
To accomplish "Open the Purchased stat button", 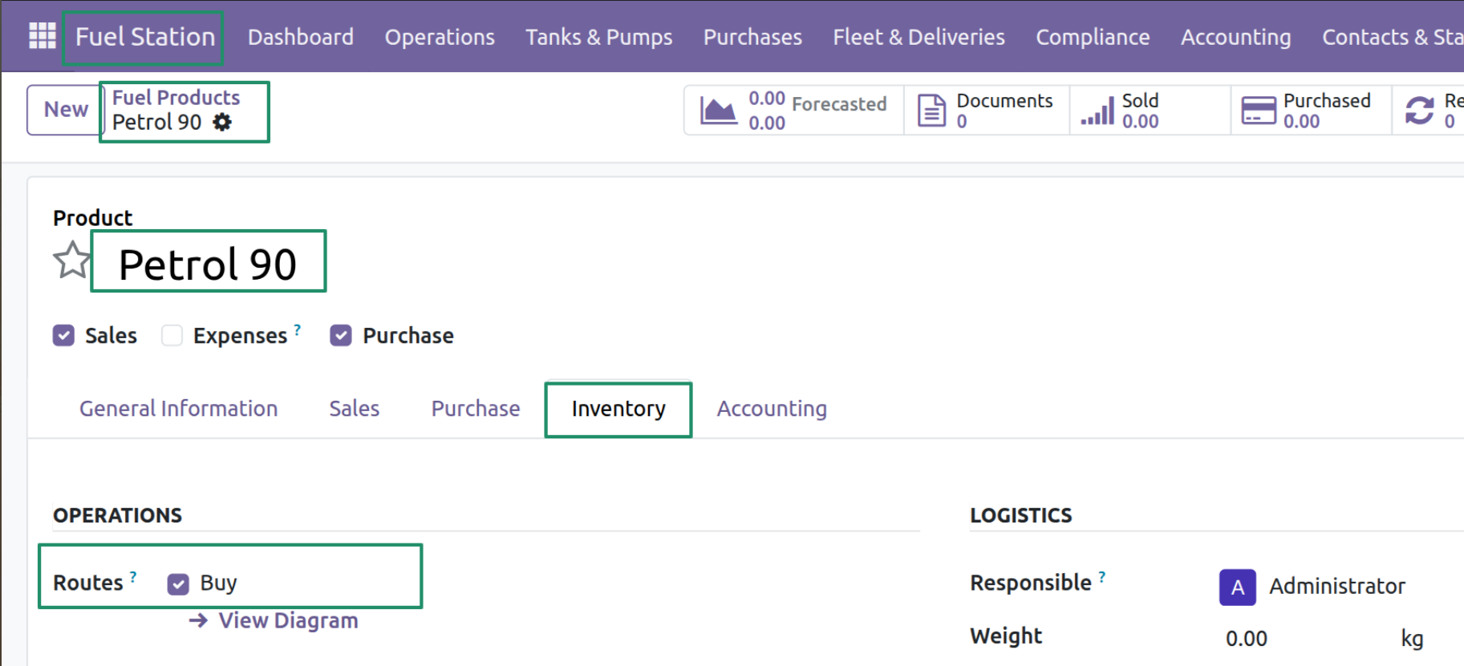I will tap(1312, 110).
